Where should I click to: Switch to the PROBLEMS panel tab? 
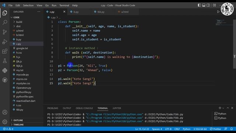point(53,108)
